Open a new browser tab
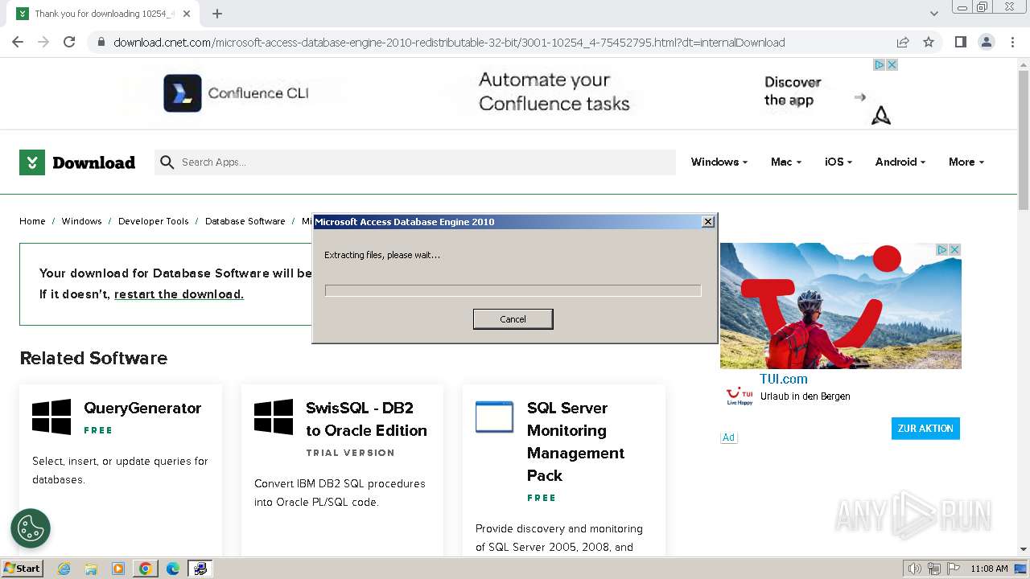Image resolution: width=1030 pixels, height=579 pixels. [217, 14]
